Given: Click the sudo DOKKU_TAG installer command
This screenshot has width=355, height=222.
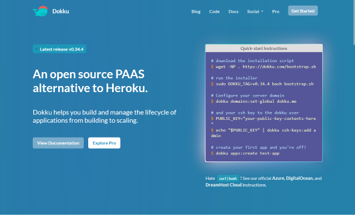Looking at the screenshot, I should click(x=262, y=84).
